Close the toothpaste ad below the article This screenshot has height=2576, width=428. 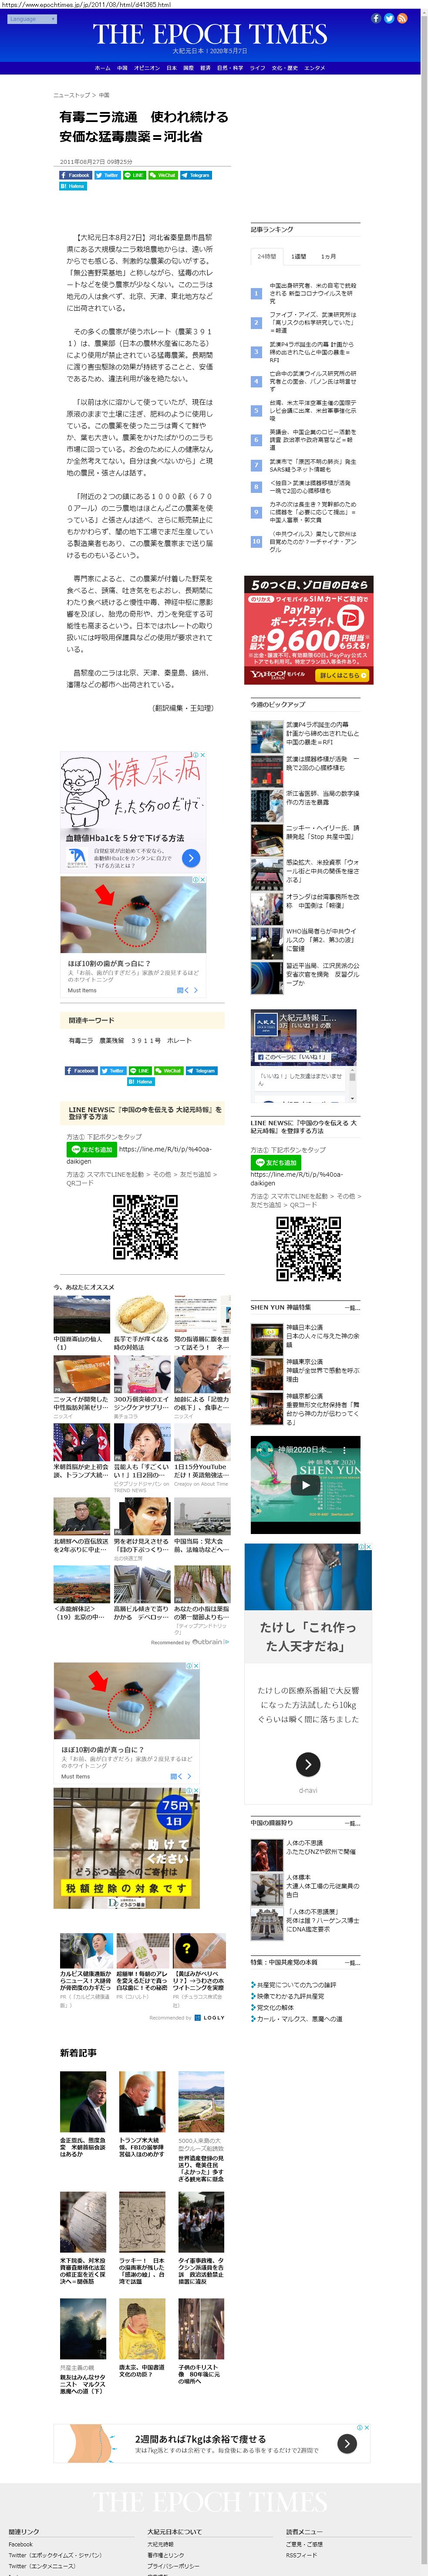pos(204,880)
